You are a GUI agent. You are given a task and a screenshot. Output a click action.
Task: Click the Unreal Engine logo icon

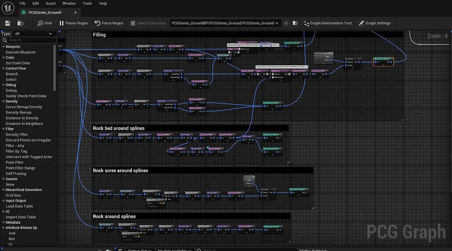pyautogui.click(x=8, y=8)
